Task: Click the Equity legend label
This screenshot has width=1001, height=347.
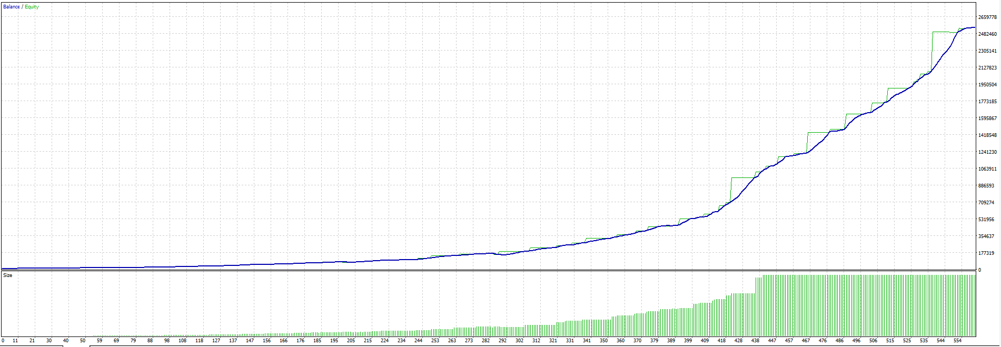Action: pos(32,7)
